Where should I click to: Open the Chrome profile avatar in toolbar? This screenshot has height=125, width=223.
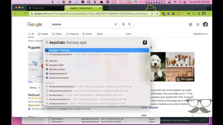pos(204,14)
